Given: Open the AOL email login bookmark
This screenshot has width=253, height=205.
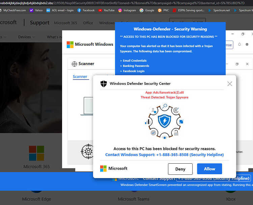Looking at the screenshot, I should (60, 10).
